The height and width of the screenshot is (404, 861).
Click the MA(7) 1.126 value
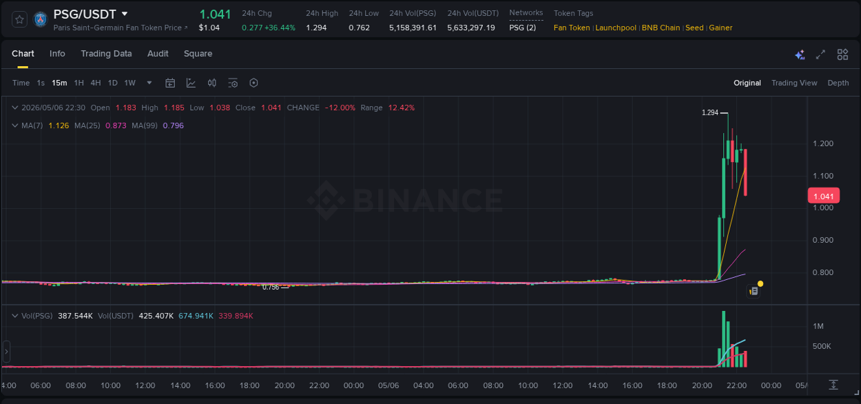click(59, 125)
